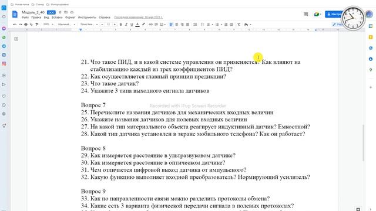
Task: Open the insert image dropdown
Action: tap(163, 25)
